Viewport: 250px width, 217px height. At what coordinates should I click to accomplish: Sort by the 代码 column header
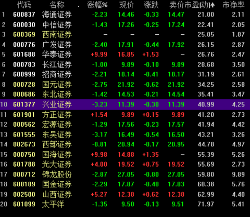pos(24,5)
